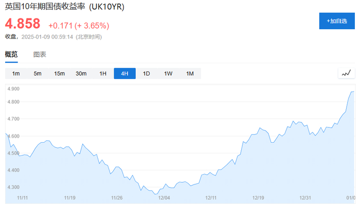Click the 12/04 date on chart axis

click(x=165, y=197)
